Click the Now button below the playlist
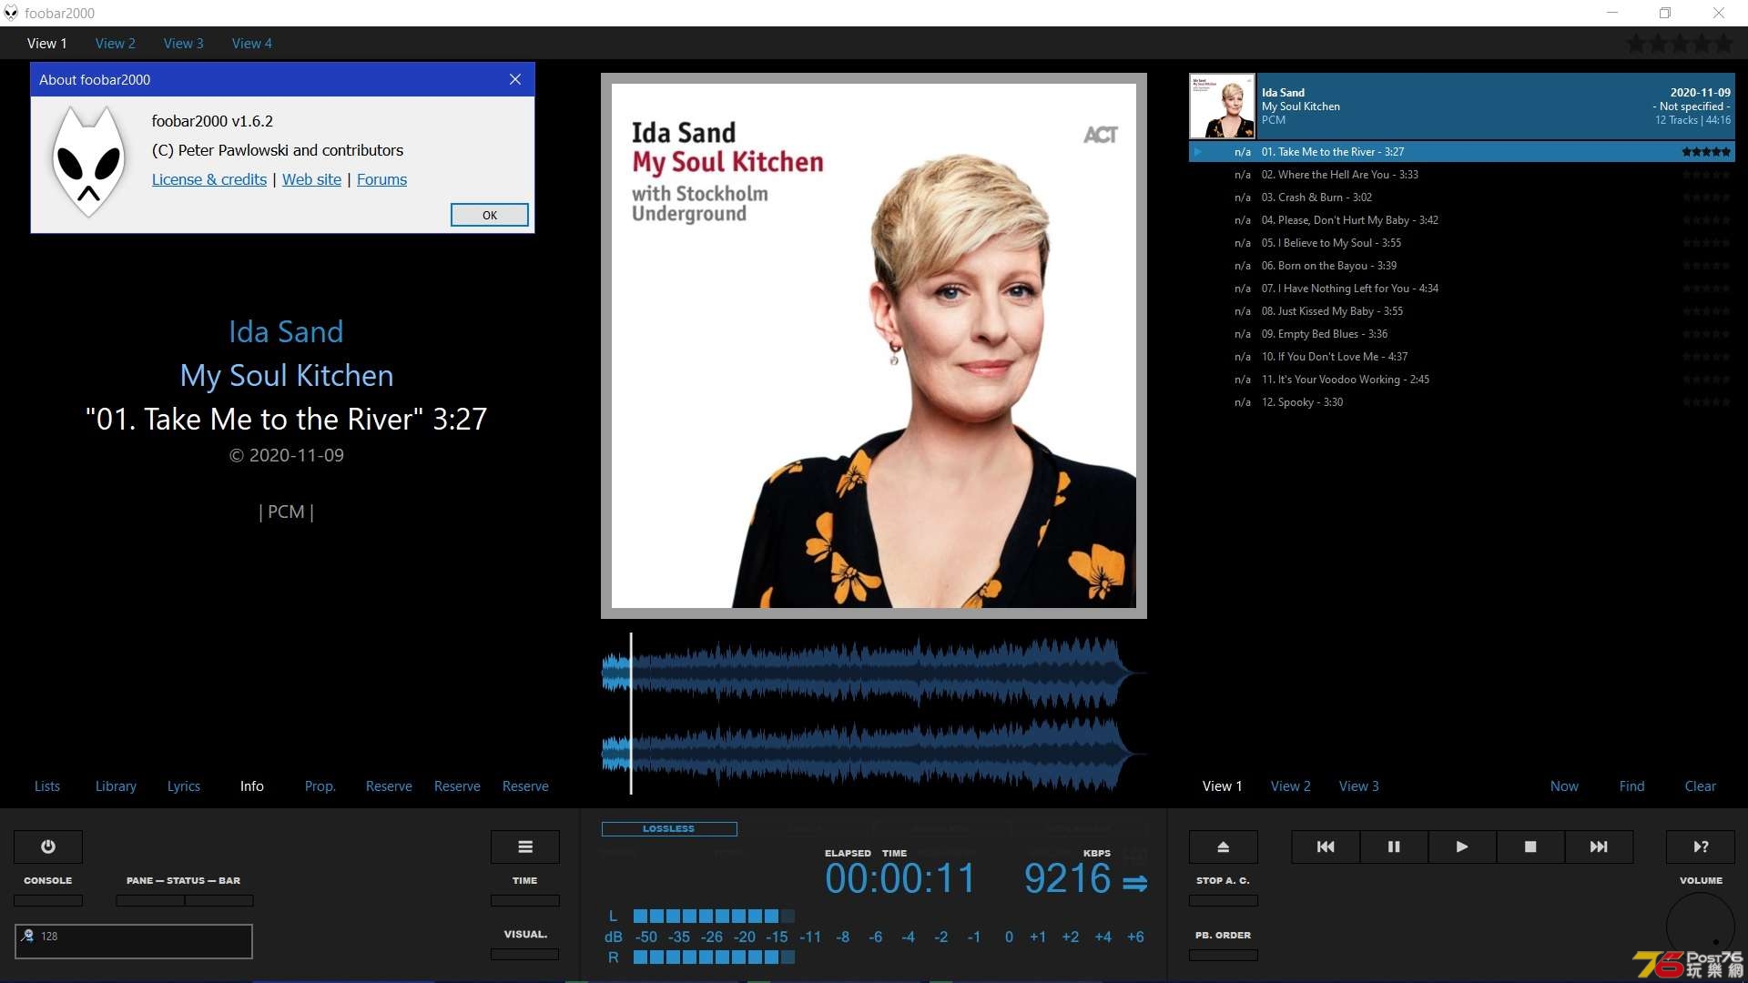 [x=1564, y=785]
